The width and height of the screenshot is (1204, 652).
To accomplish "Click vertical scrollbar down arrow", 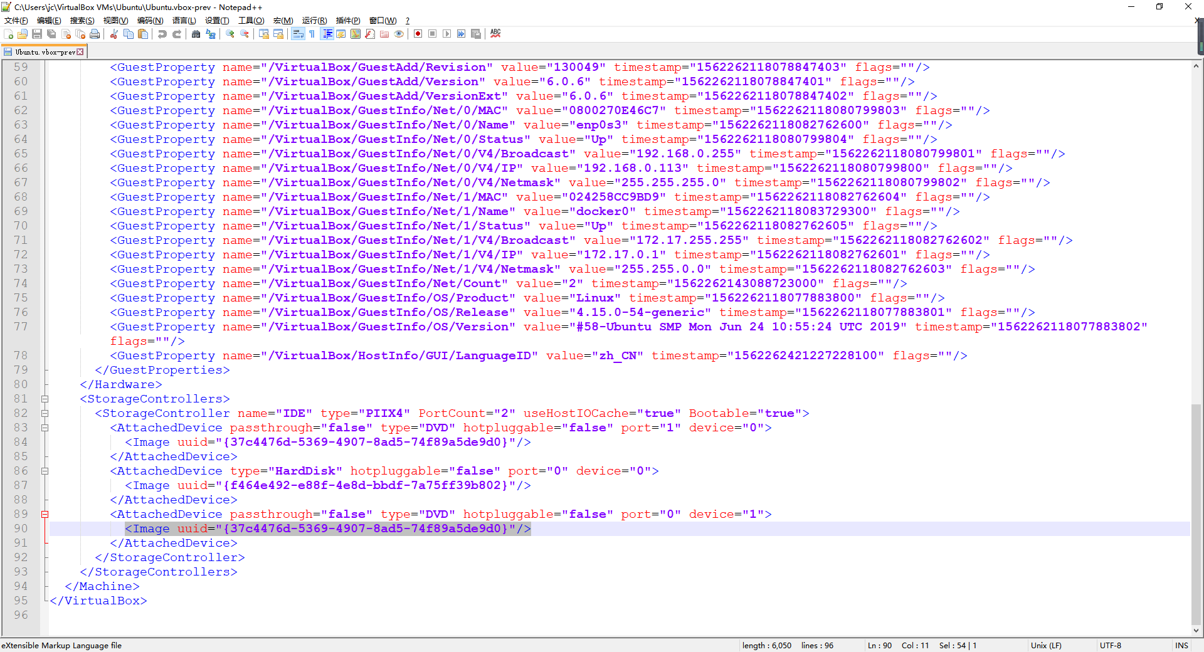I will point(1196,631).
